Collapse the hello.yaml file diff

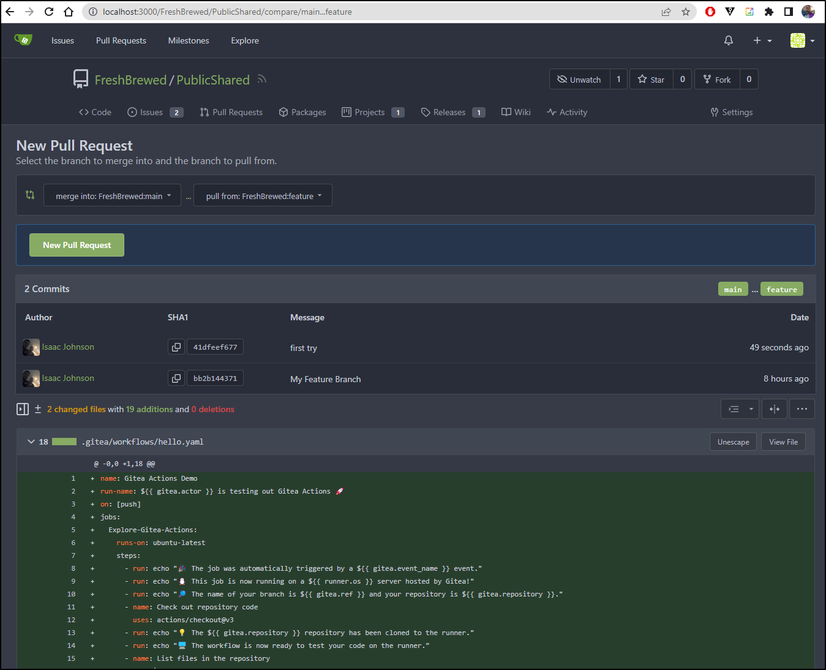click(31, 442)
